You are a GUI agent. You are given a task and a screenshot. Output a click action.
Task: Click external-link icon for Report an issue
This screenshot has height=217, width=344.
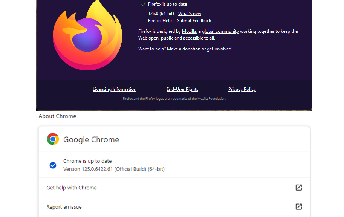298,207
